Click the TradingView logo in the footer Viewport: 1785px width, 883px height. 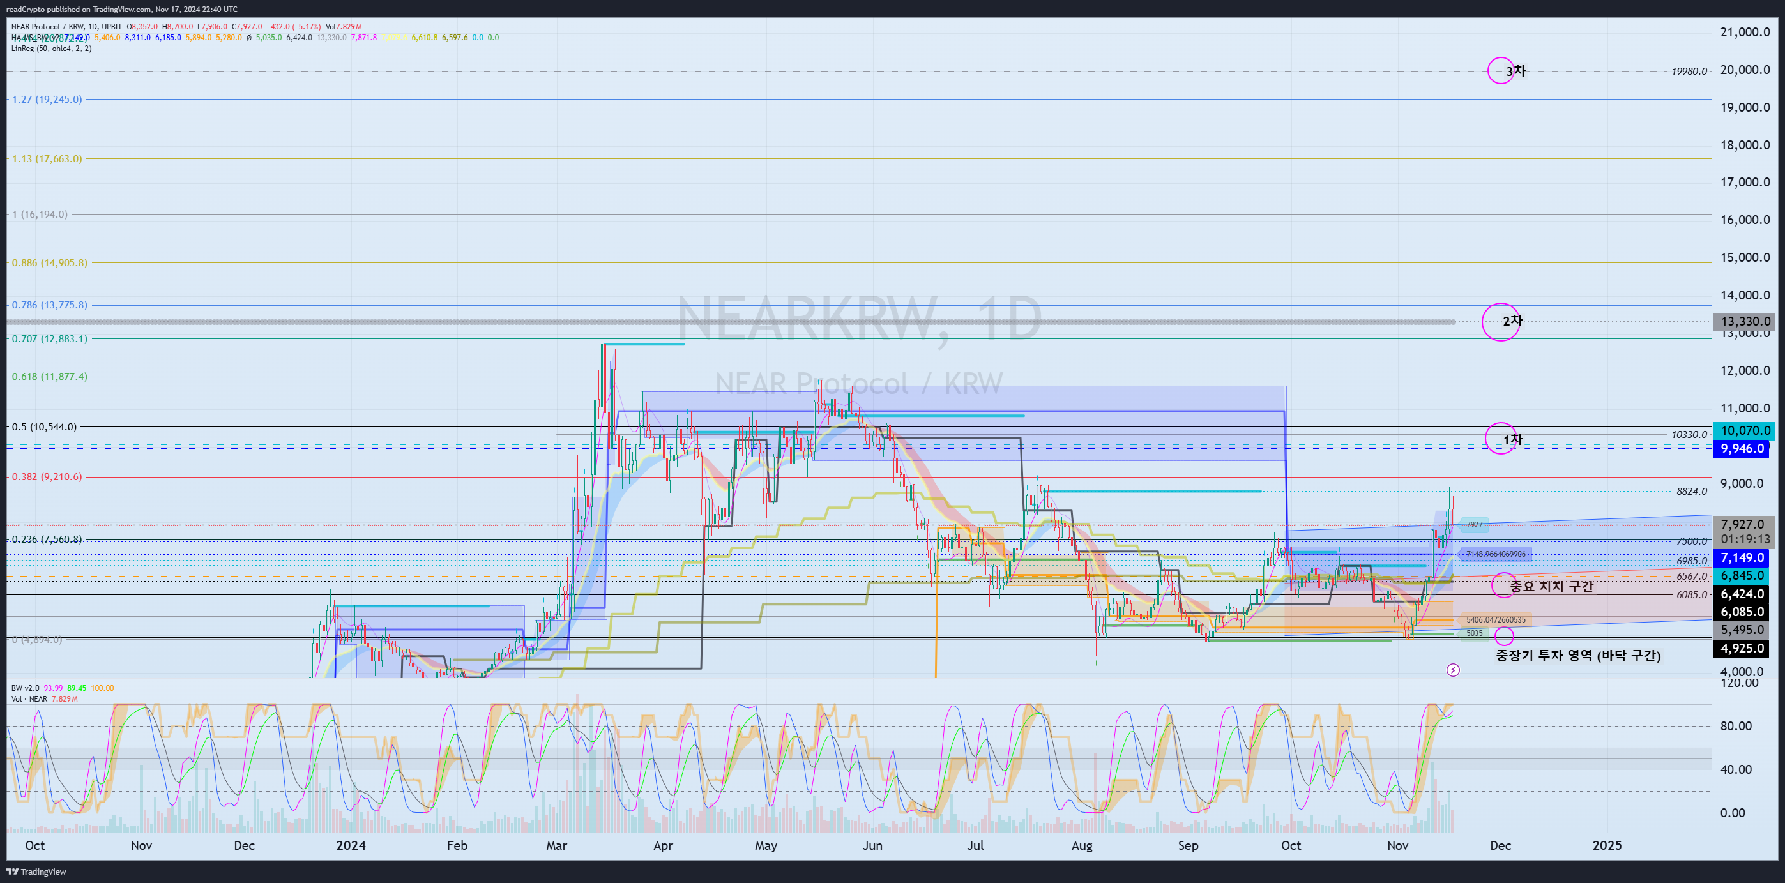pos(37,872)
